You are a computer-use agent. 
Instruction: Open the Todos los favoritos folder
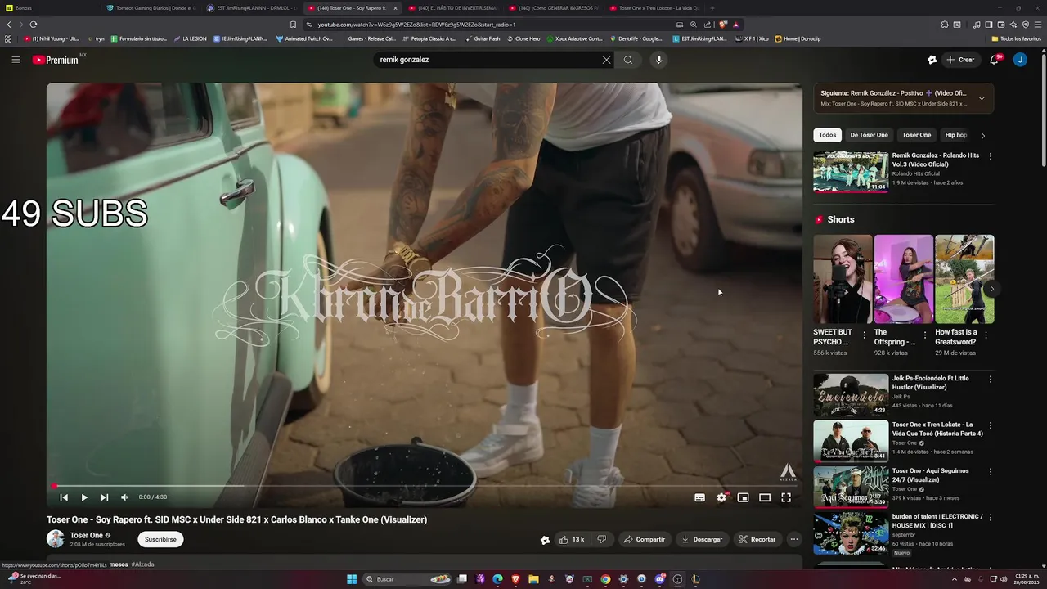tap(1016, 38)
